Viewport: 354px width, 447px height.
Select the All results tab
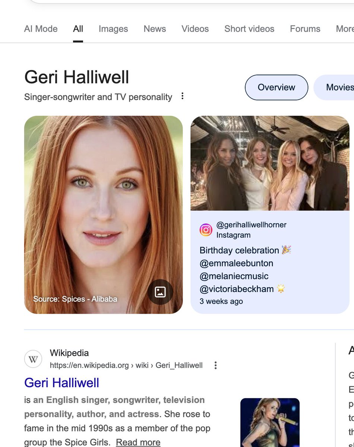78,29
